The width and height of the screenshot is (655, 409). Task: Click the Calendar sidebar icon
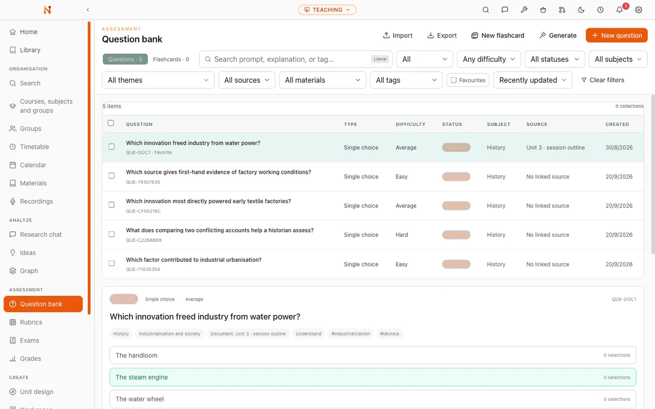(x=13, y=165)
